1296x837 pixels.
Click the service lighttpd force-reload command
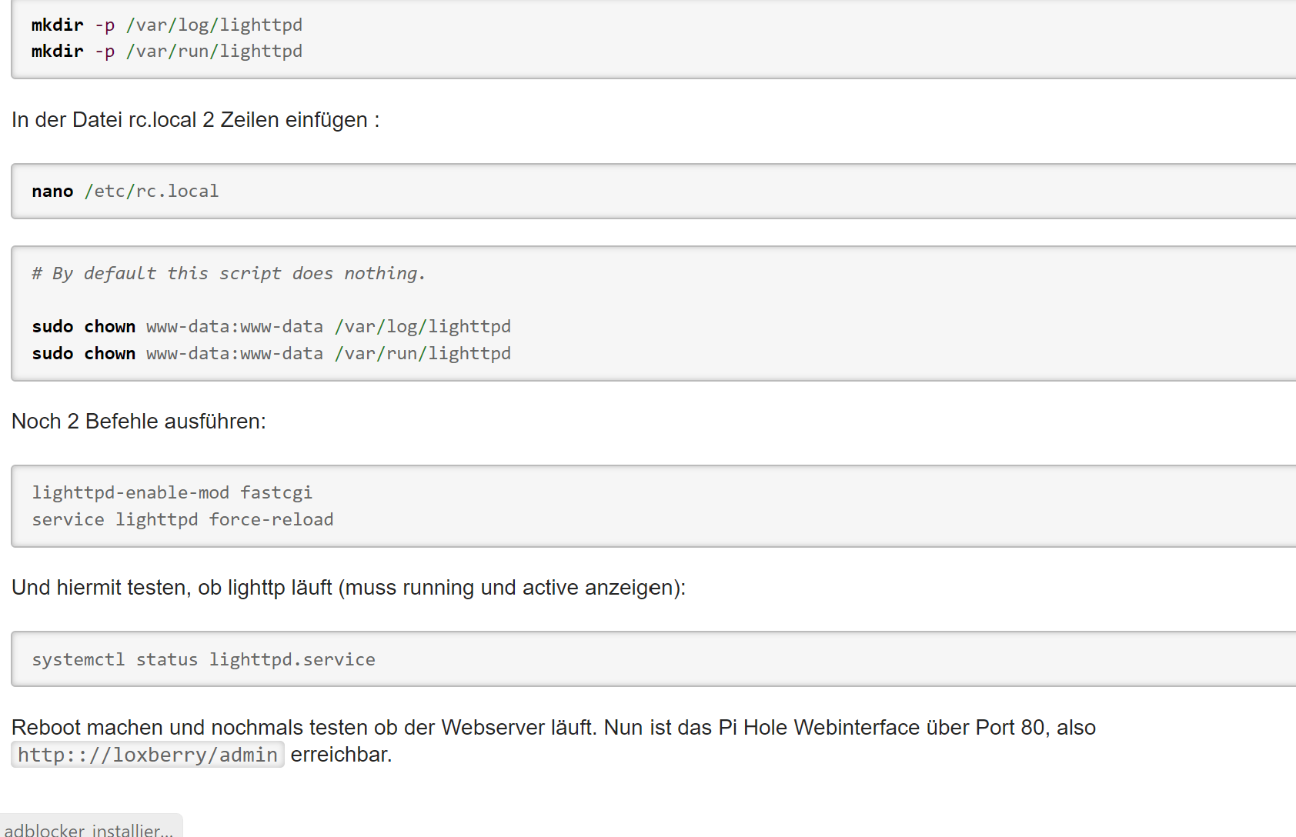[182, 519]
